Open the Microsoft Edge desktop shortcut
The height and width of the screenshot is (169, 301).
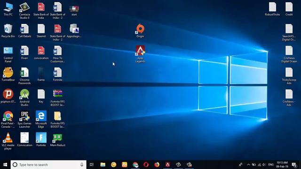pos(41,119)
